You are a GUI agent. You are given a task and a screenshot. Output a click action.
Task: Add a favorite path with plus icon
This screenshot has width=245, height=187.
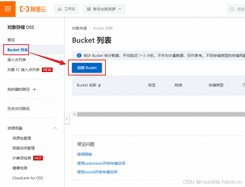point(34,90)
